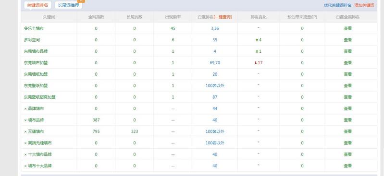Open the keyword 东莞壁纸招商加盟
Image resolution: width=384 pixels, height=176 pixels.
40,97
